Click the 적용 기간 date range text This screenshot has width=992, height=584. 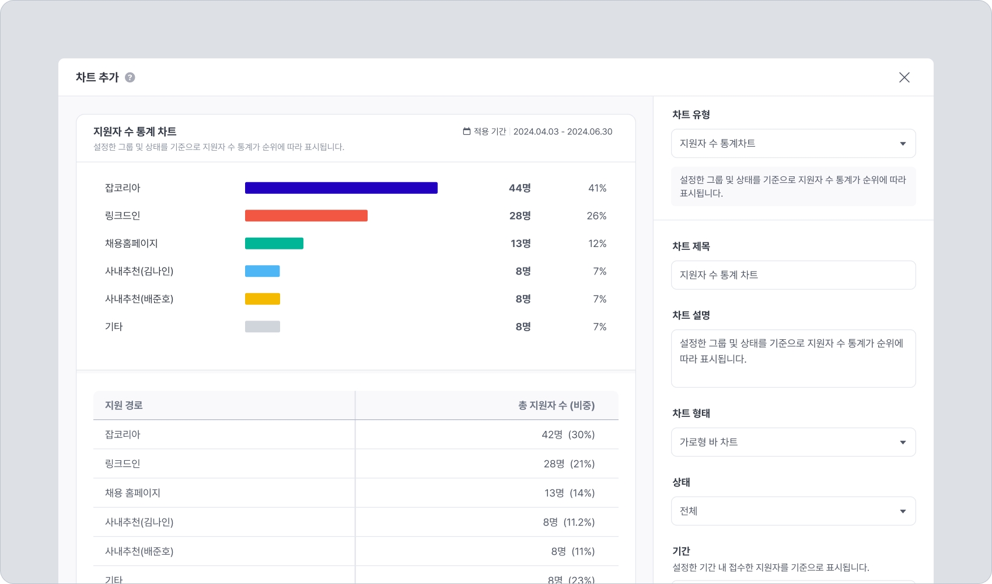tap(563, 132)
